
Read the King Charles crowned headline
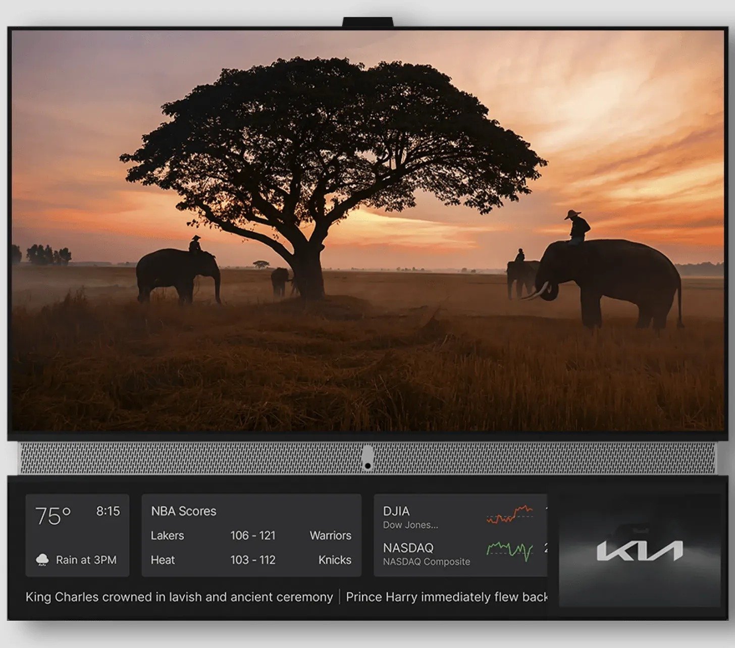(179, 597)
